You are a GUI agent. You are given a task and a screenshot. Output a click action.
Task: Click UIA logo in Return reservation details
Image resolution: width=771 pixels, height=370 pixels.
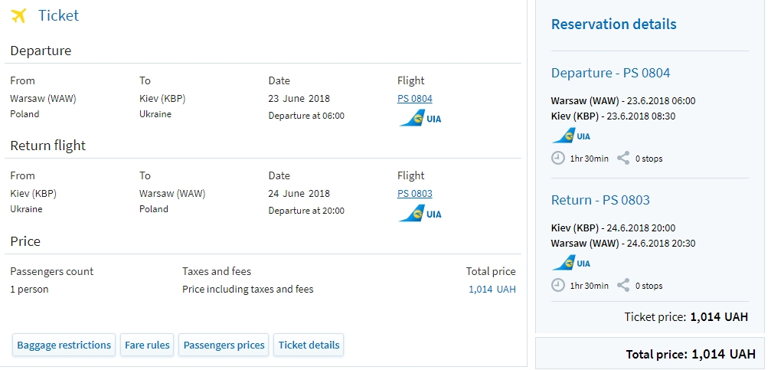(571, 263)
